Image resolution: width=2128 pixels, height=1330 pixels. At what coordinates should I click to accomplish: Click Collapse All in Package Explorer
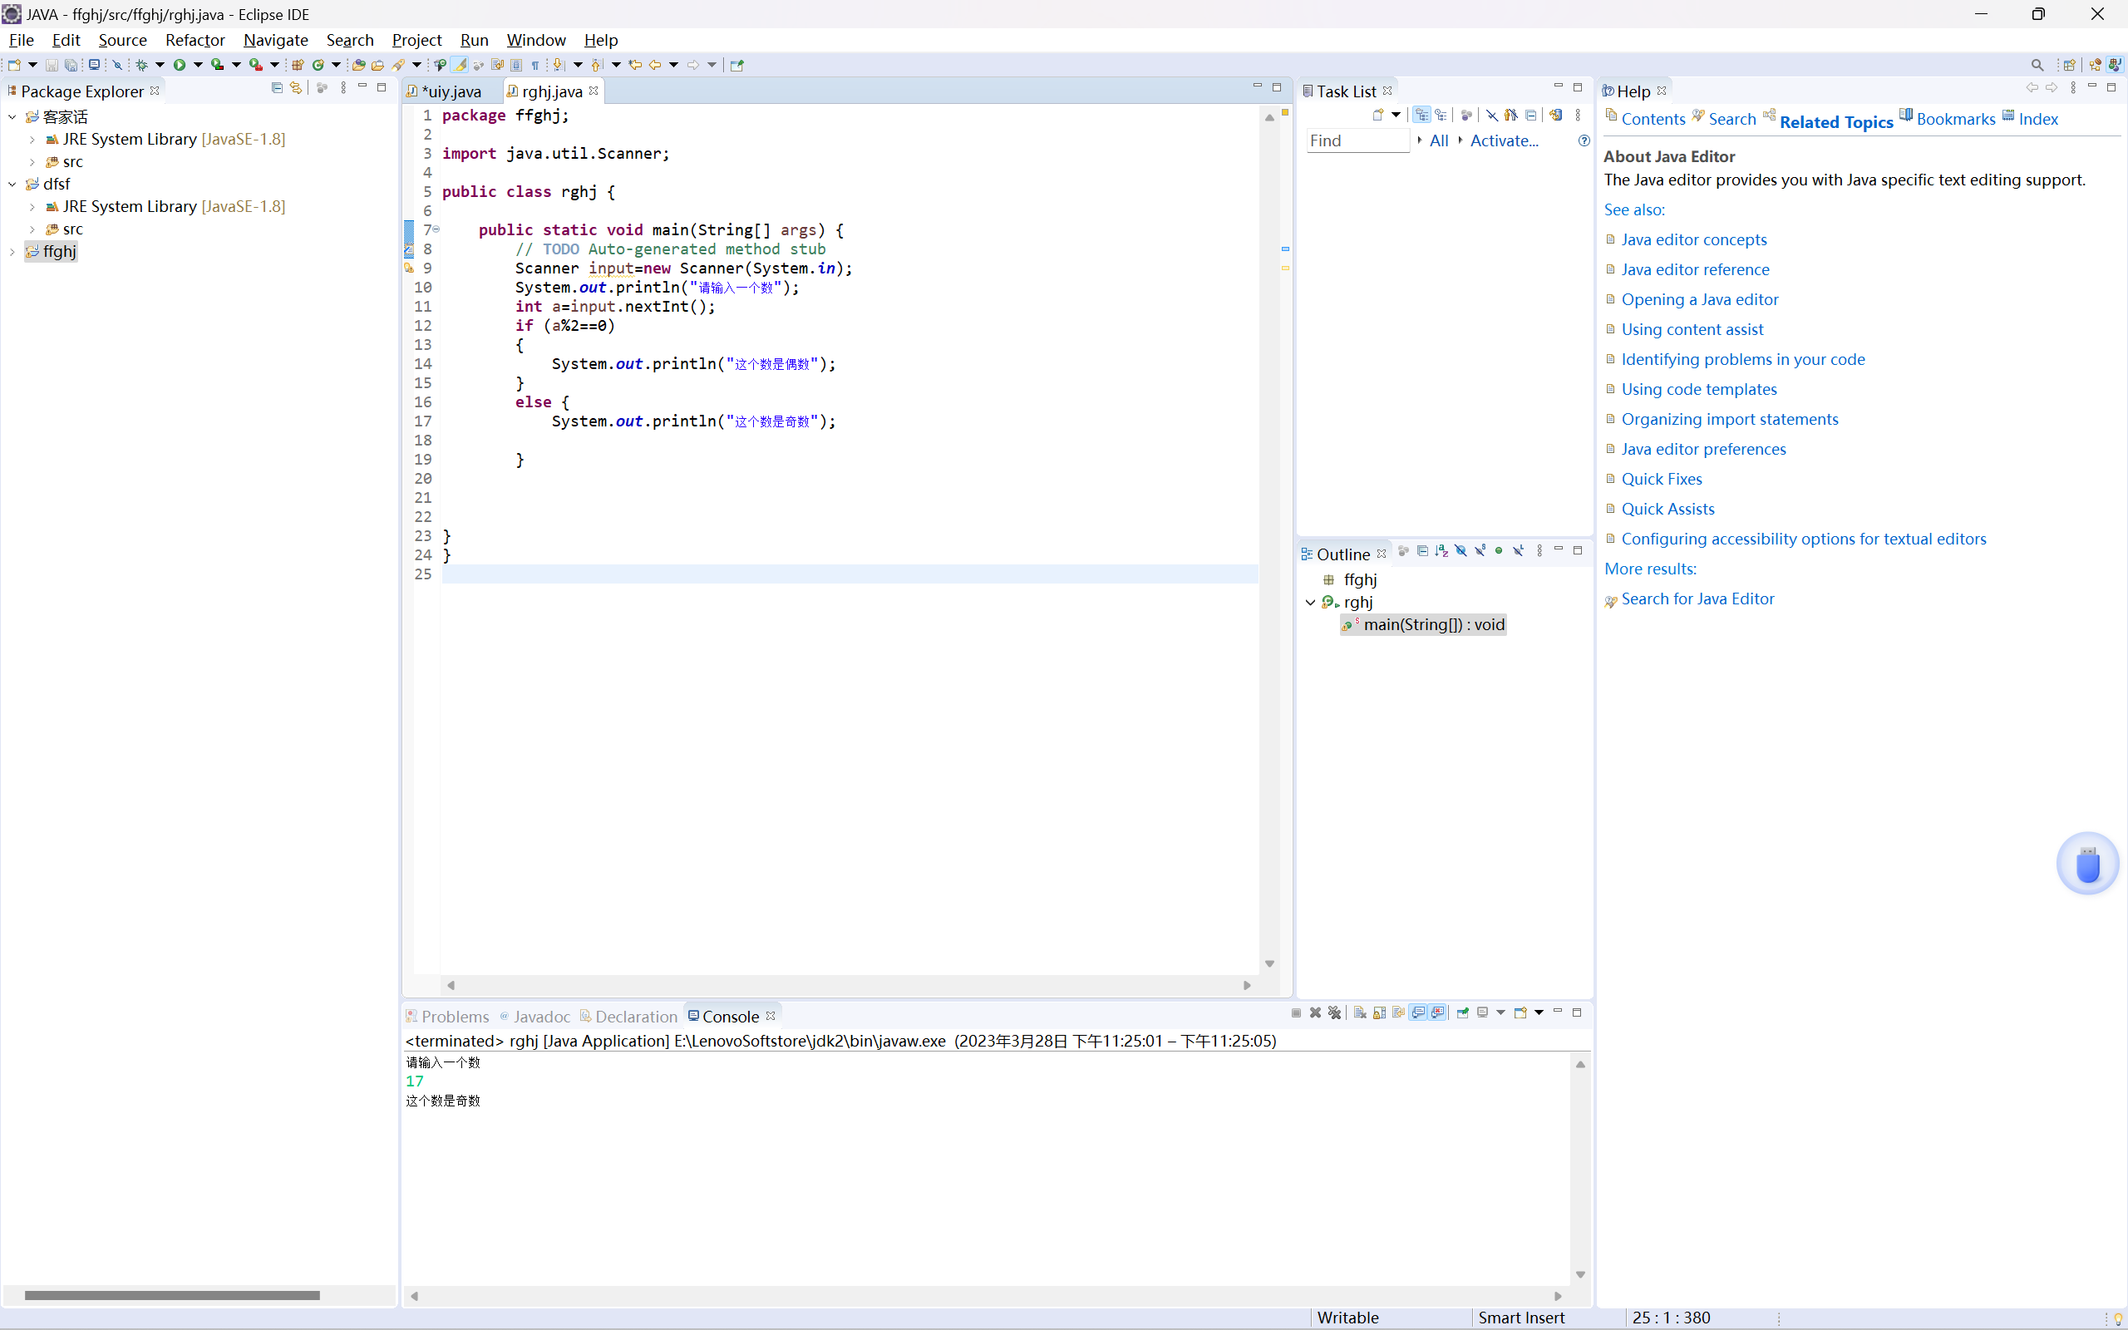(x=277, y=88)
